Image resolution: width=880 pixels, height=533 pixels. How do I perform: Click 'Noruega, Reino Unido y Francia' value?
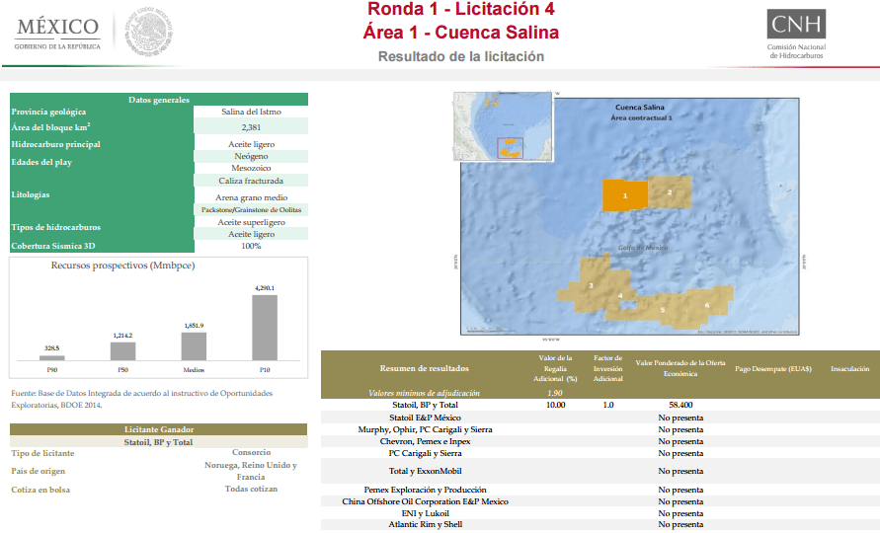(x=251, y=471)
